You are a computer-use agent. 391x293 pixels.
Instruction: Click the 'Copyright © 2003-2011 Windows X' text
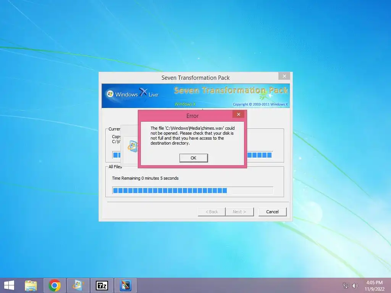(260, 105)
